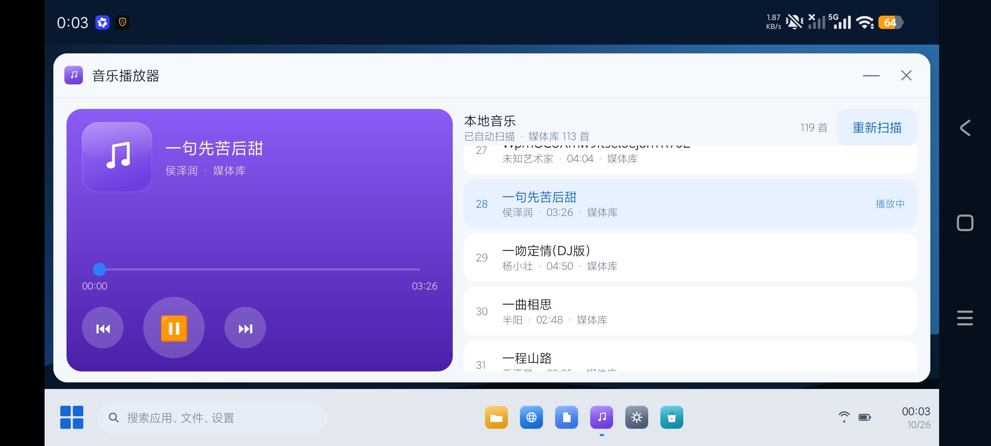The width and height of the screenshot is (991, 446).
Task: Click the playback progress slider handle
Action: coord(99,269)
